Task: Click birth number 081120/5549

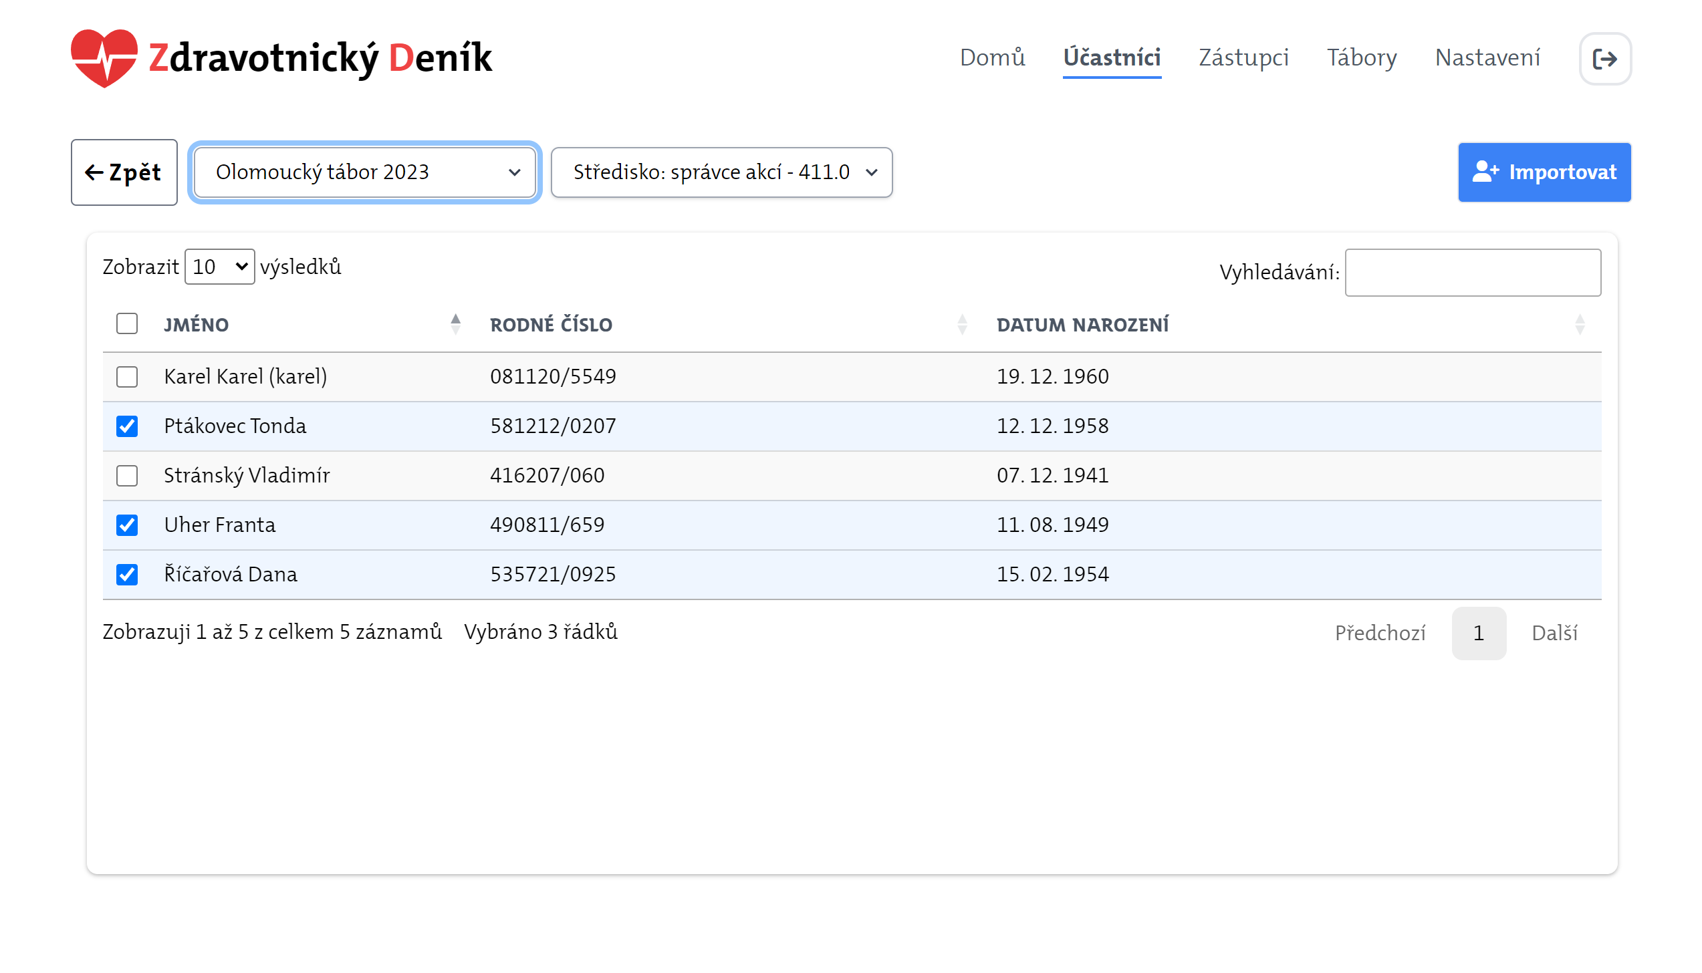Action: click(x=554, y=376)
